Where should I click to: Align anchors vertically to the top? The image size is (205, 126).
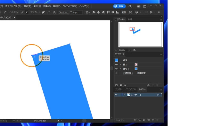click(108, 12)
